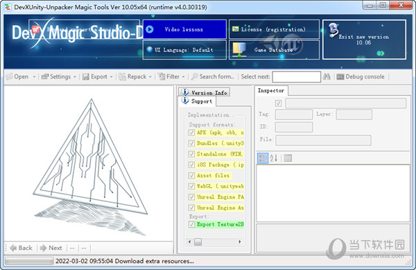Expand the Open dropdown arrow

click(x=34, y=77)
